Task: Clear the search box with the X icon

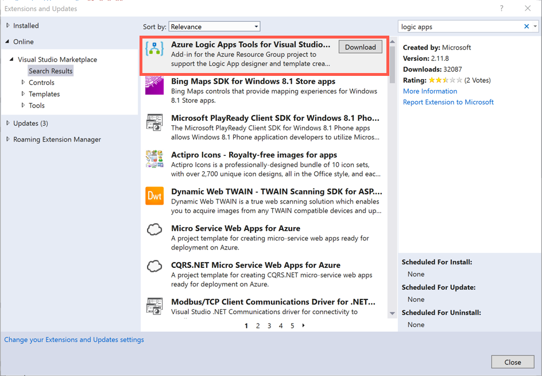Action: (x=526, y=26)
